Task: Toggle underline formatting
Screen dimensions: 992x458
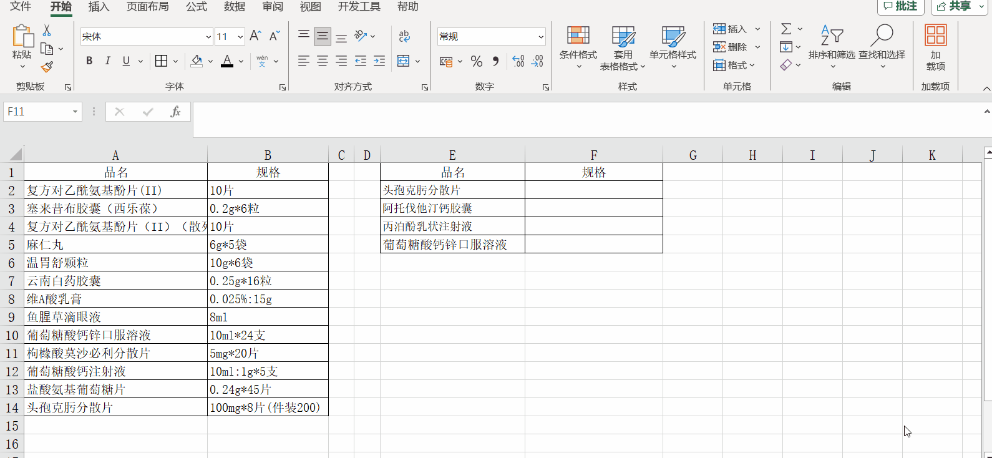Action: coord(126,61)
